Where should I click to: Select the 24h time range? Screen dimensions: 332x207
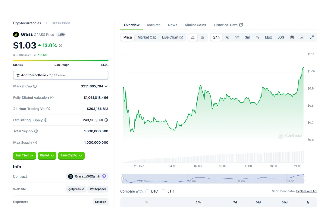click(217, 37)
